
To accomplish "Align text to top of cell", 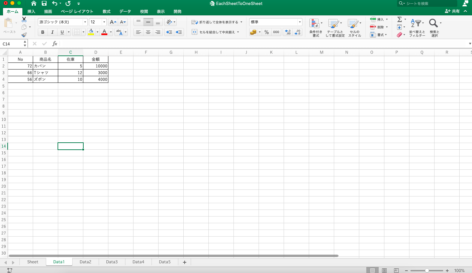I will (138, 22).
